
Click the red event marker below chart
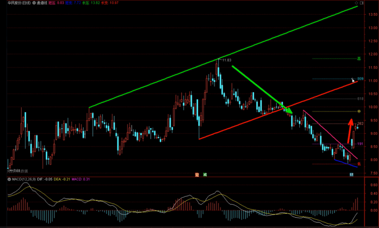pos(197,174)
